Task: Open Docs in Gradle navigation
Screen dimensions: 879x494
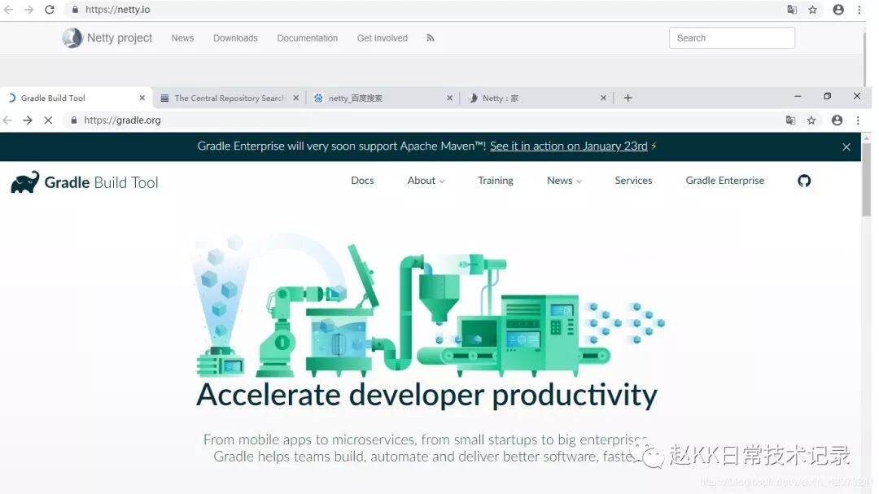Action: pyautogui.click(x=362, y=181)
